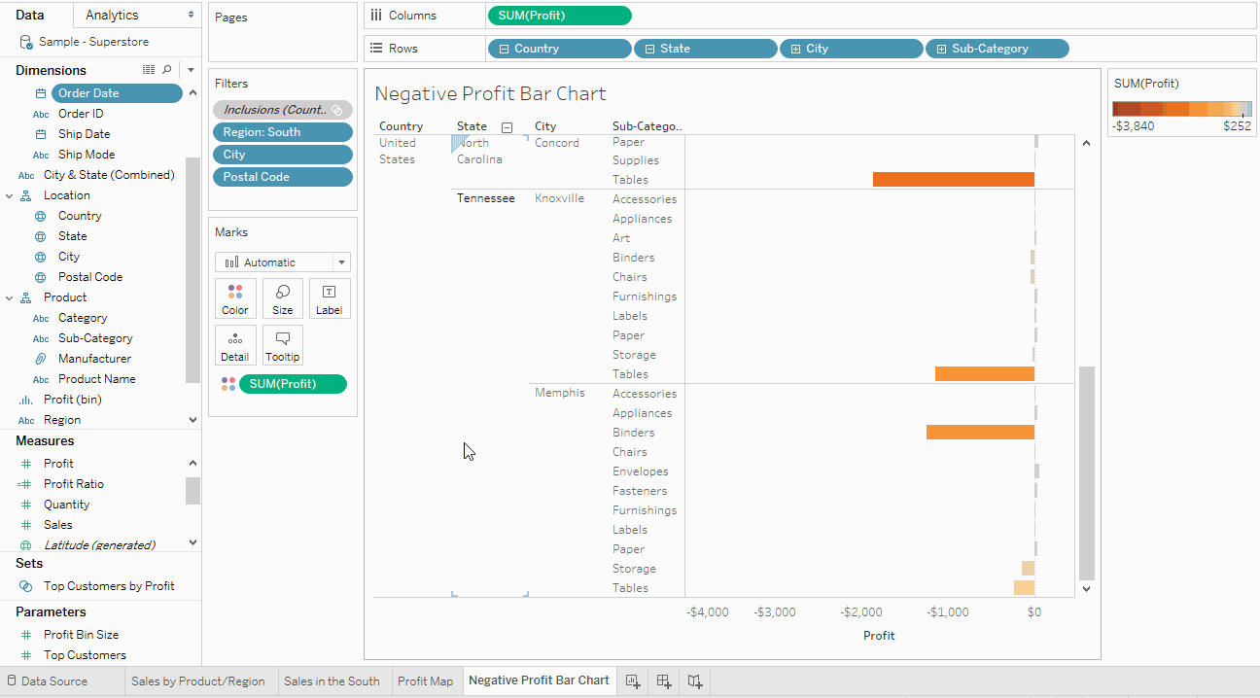Click the calculated field icon beside Profit Ratio

pos(26,484)
